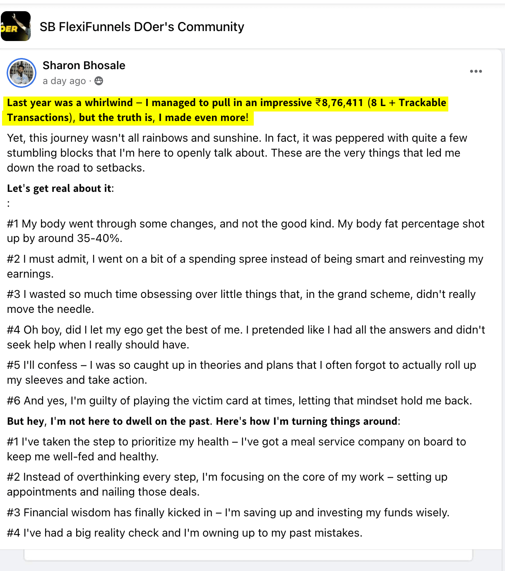Click the spending spree confession line

[245, 266]
